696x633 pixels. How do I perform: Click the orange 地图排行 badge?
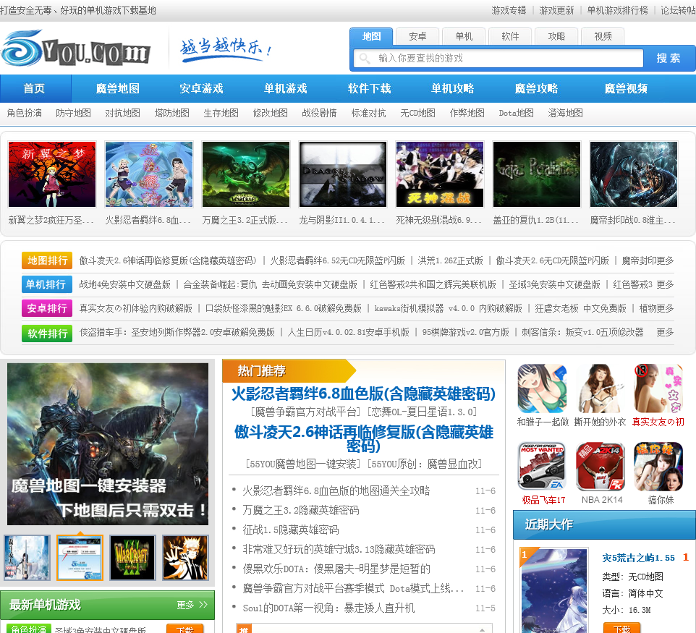click(x=47, y=260)
